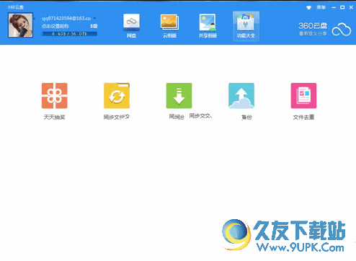
Task: Open the pink 文件去重 dedupe icon
Action: pos(303,96)
